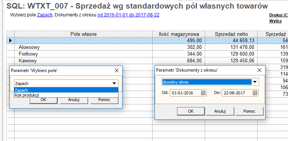Click the 495,00 quantity cell

click(x=179, y=40)
